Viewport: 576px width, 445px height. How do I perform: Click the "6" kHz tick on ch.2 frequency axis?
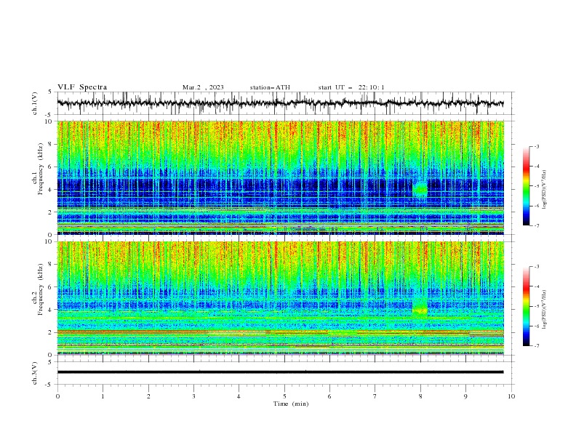click(x=50, y=287)
